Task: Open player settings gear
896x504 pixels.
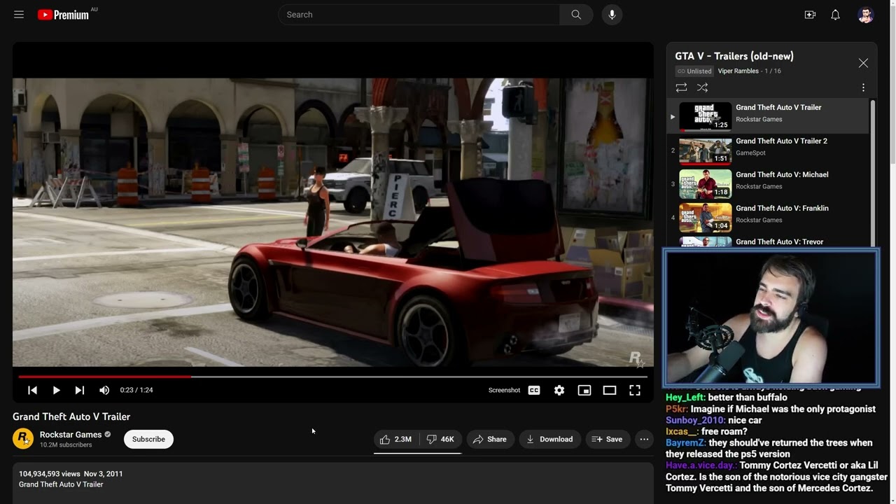Action: 559,390
